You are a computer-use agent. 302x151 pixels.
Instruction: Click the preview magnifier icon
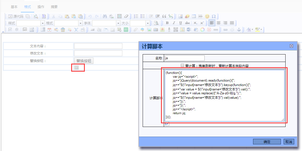(x=36, y=16)
